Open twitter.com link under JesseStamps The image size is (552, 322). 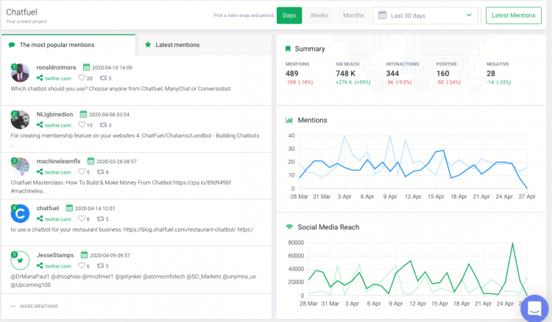click(57, 266)
